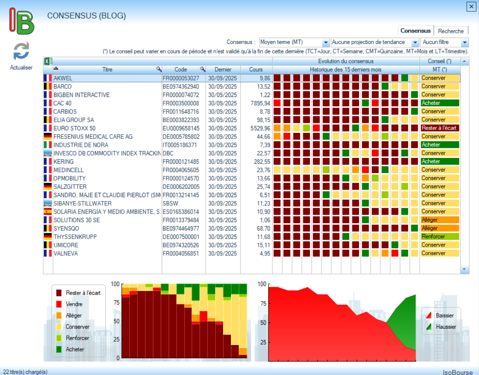
Task: Click the NYSE icon beside INVESCO DB COMMODITY
Action: [x=48, y=153]
